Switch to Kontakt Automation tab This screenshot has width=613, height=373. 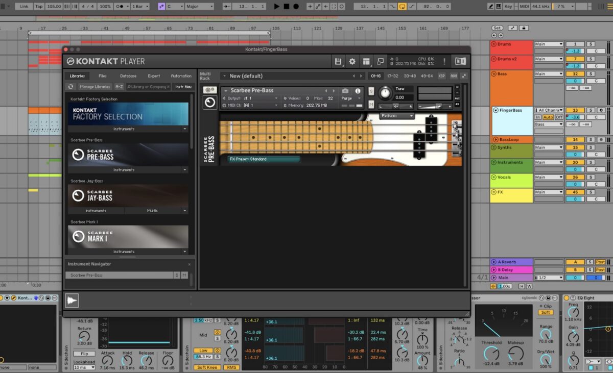181,76
